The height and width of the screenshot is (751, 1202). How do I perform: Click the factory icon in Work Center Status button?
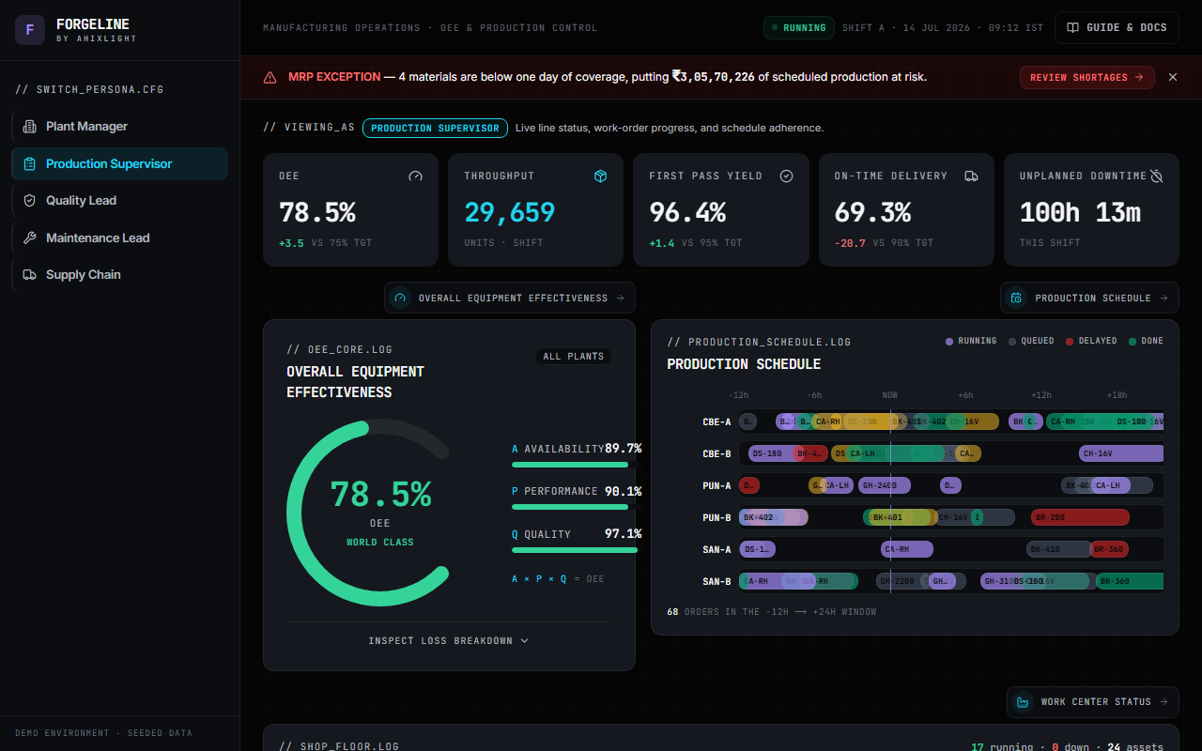tap(1023, 702)
